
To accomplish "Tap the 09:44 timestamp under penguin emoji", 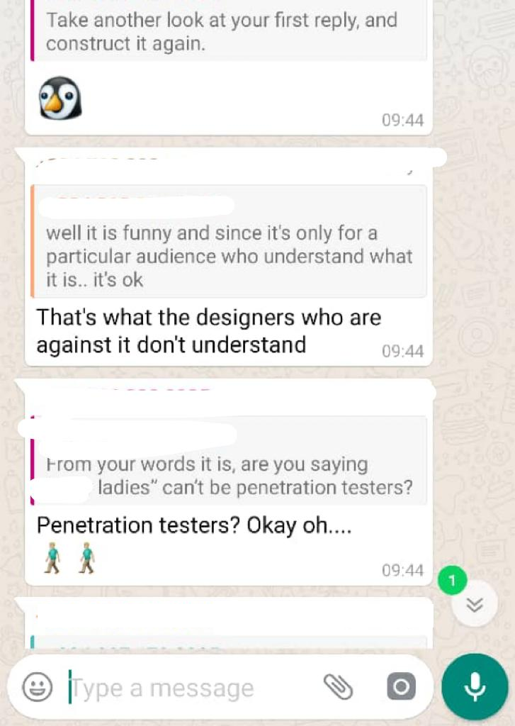I will pyautogui.click(x=402, y=121).
